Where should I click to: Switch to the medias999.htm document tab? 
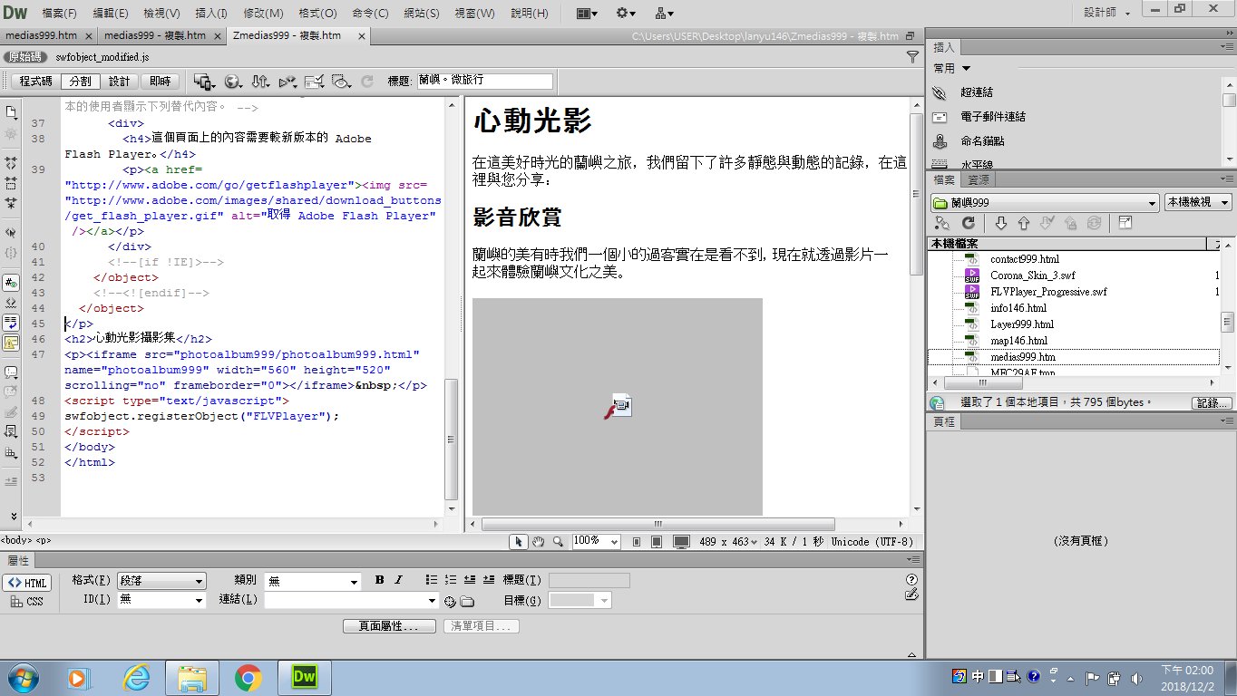coord(44,36)
